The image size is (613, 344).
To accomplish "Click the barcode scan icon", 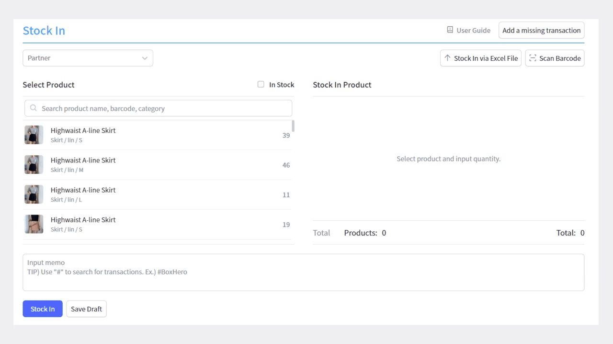I will (533, 58).
